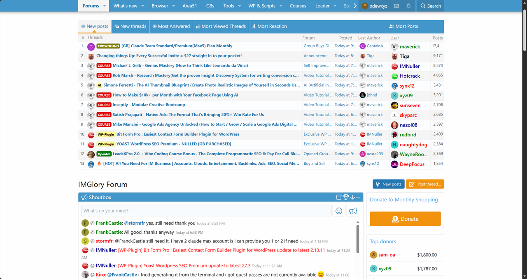This screenshot has height=279, width=527.
Task: Open Self Improve forum link in row 3
Action: click(x=316, y=66)
